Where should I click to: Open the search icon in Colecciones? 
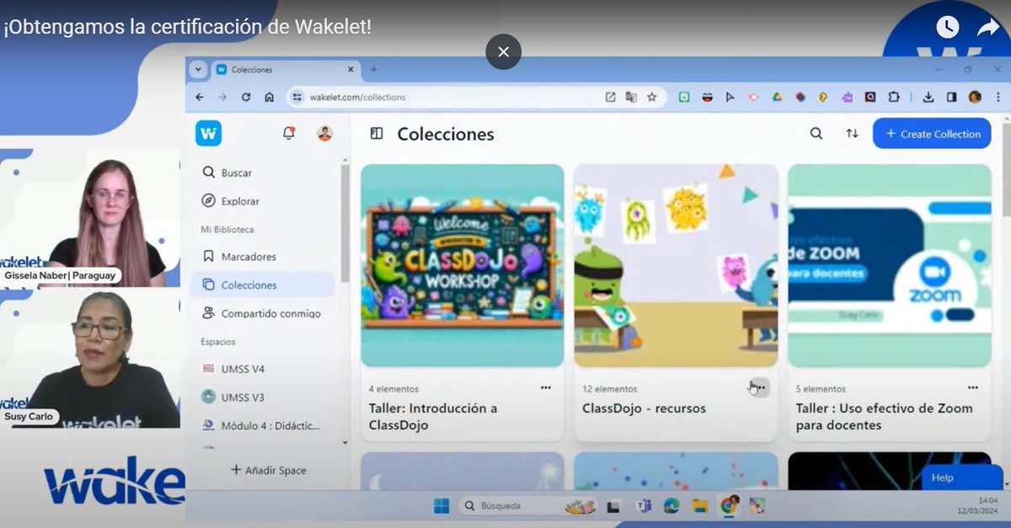[816, 133]
